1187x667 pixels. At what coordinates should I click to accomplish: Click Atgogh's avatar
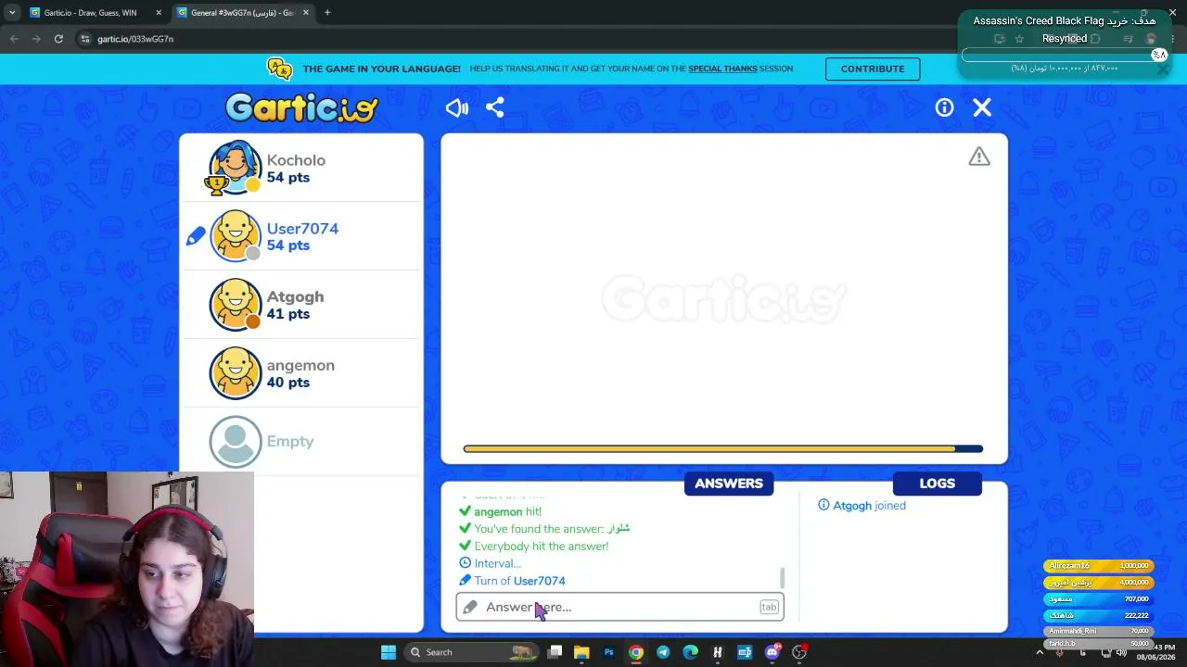point(235,304)
